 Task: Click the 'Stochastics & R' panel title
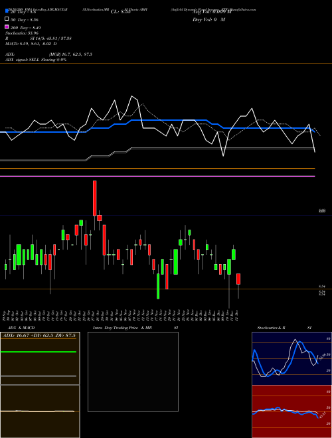pos(271,328)
